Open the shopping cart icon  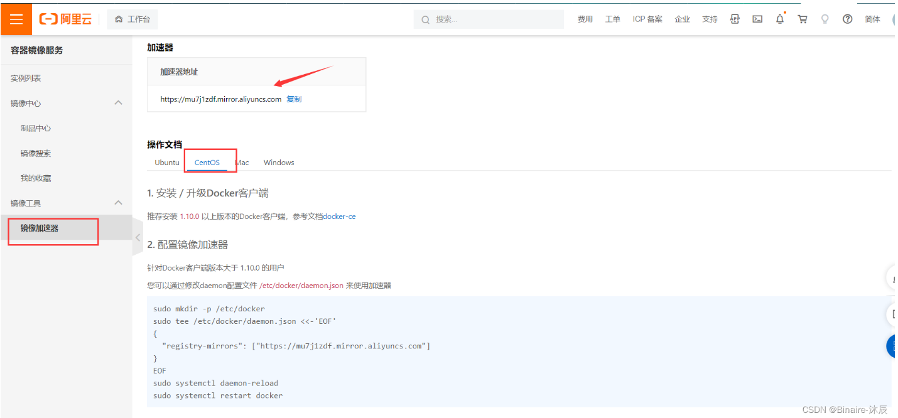coord(802,19)
